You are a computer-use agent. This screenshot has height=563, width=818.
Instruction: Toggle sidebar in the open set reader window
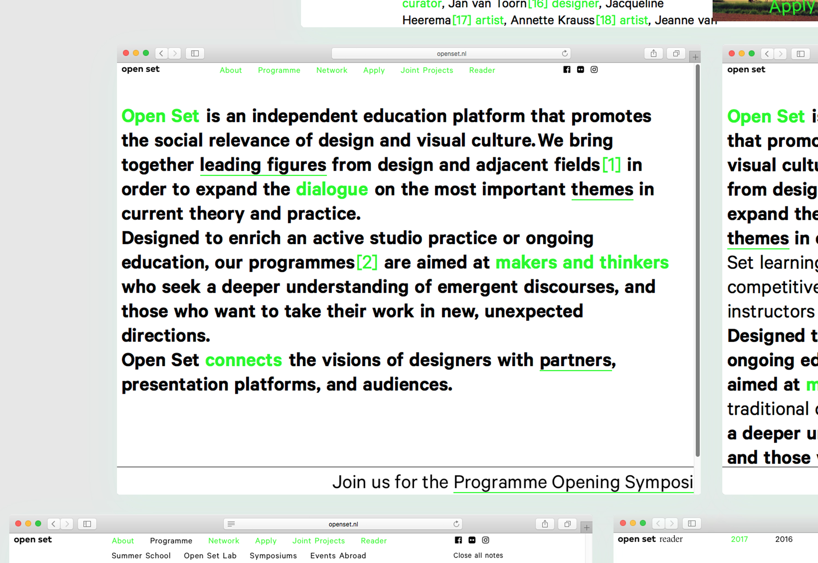pos(692,523)
